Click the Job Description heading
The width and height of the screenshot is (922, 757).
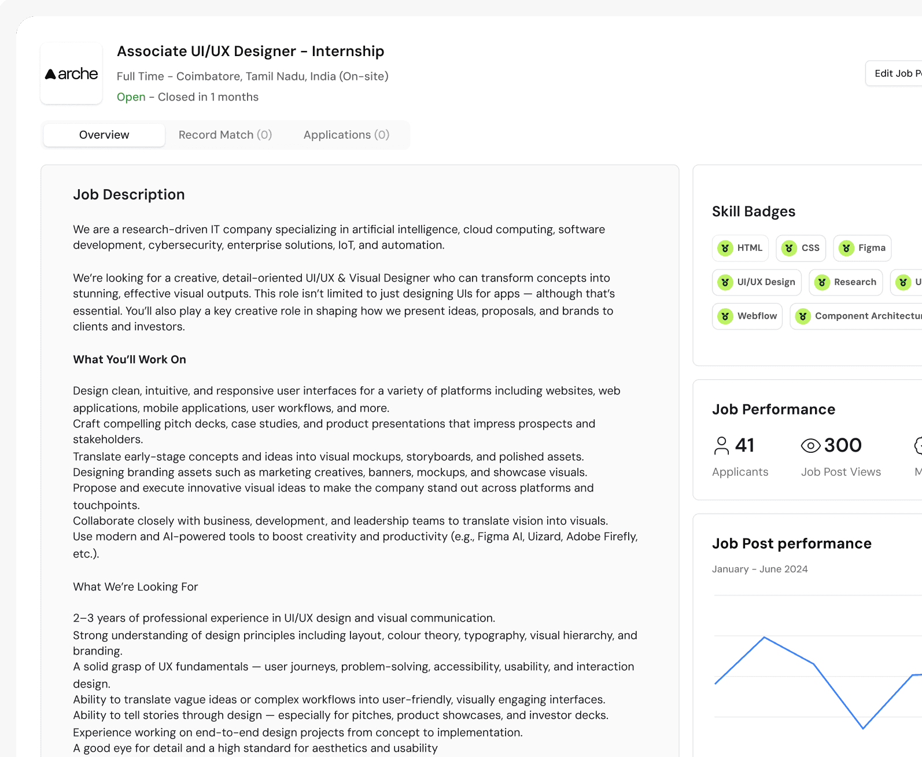(x=129, y=195)
